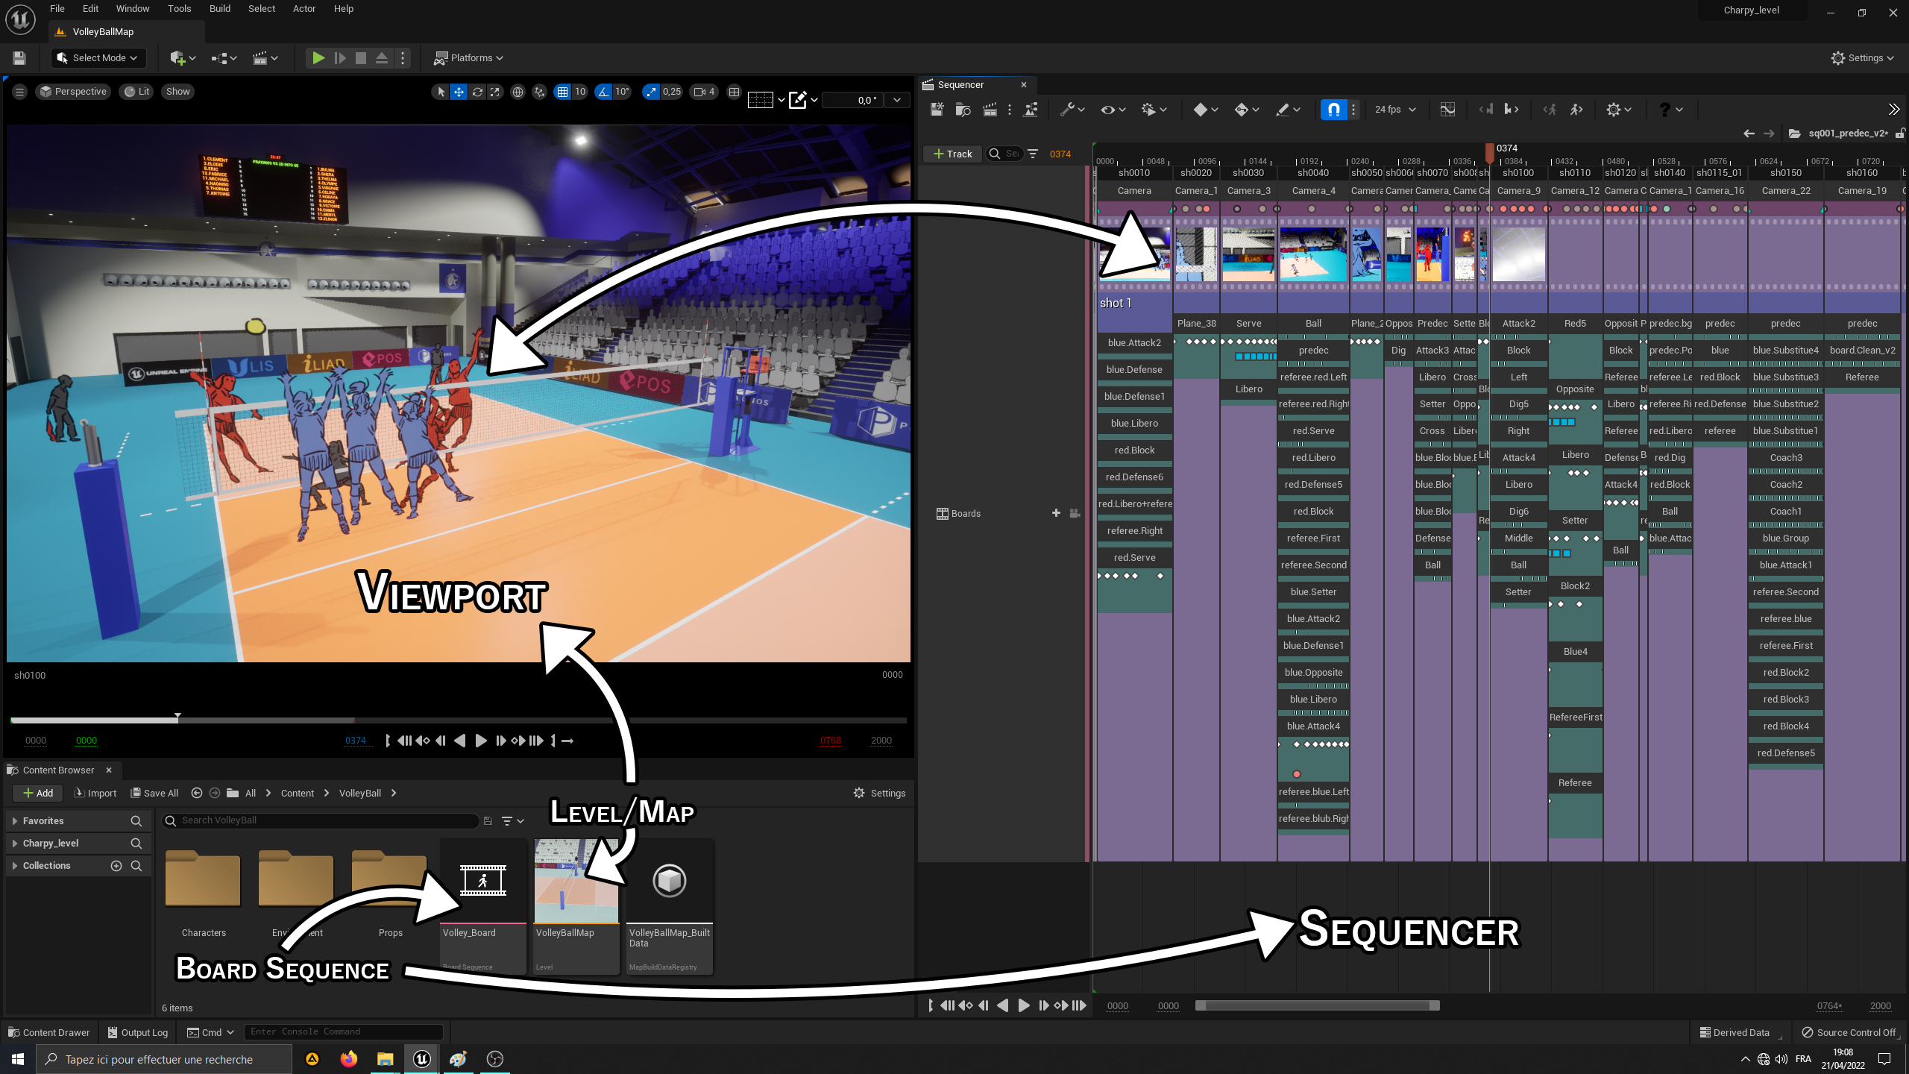Screen dimensions: 1909x1074
Task: Open Sequencer curve editor
Action: (x=1447, y=110)
